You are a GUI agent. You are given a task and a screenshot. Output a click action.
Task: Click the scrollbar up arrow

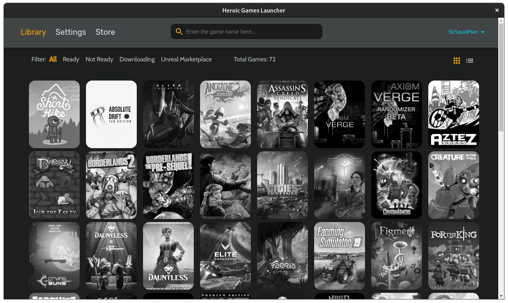point(501,21)
